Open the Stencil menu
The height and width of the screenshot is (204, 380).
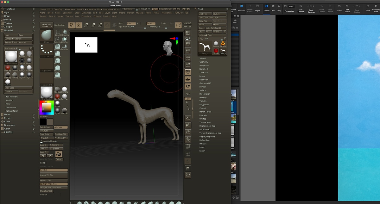pyautogui.click(x=52, y=16)
